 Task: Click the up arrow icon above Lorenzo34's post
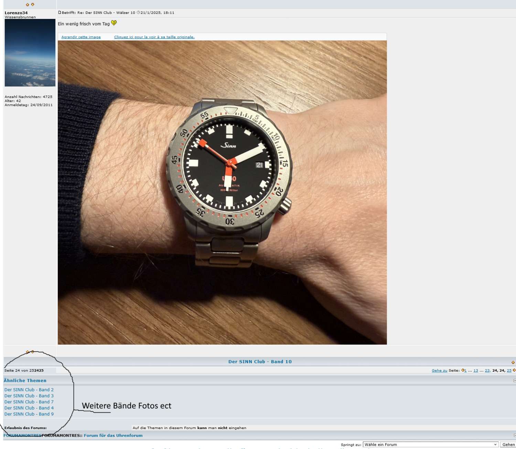pyautogui.click(x=28, y=4)
